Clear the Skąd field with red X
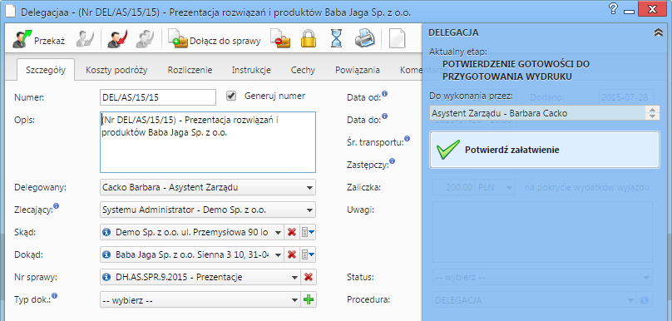This screenshot has height=321, width=672. [292, 232]
